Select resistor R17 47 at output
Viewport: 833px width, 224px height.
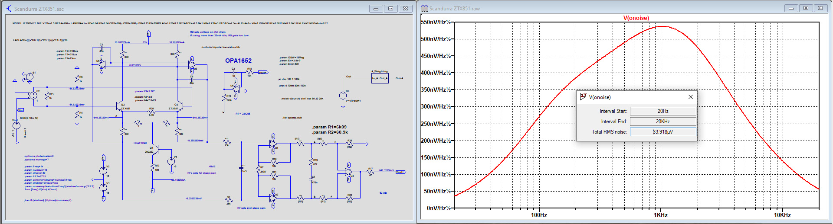[x=371, y=173]
